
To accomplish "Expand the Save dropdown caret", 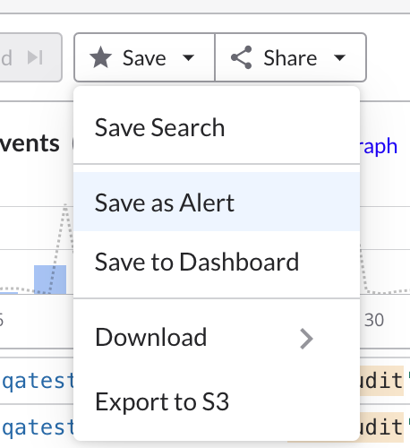I will pos(188,57).
